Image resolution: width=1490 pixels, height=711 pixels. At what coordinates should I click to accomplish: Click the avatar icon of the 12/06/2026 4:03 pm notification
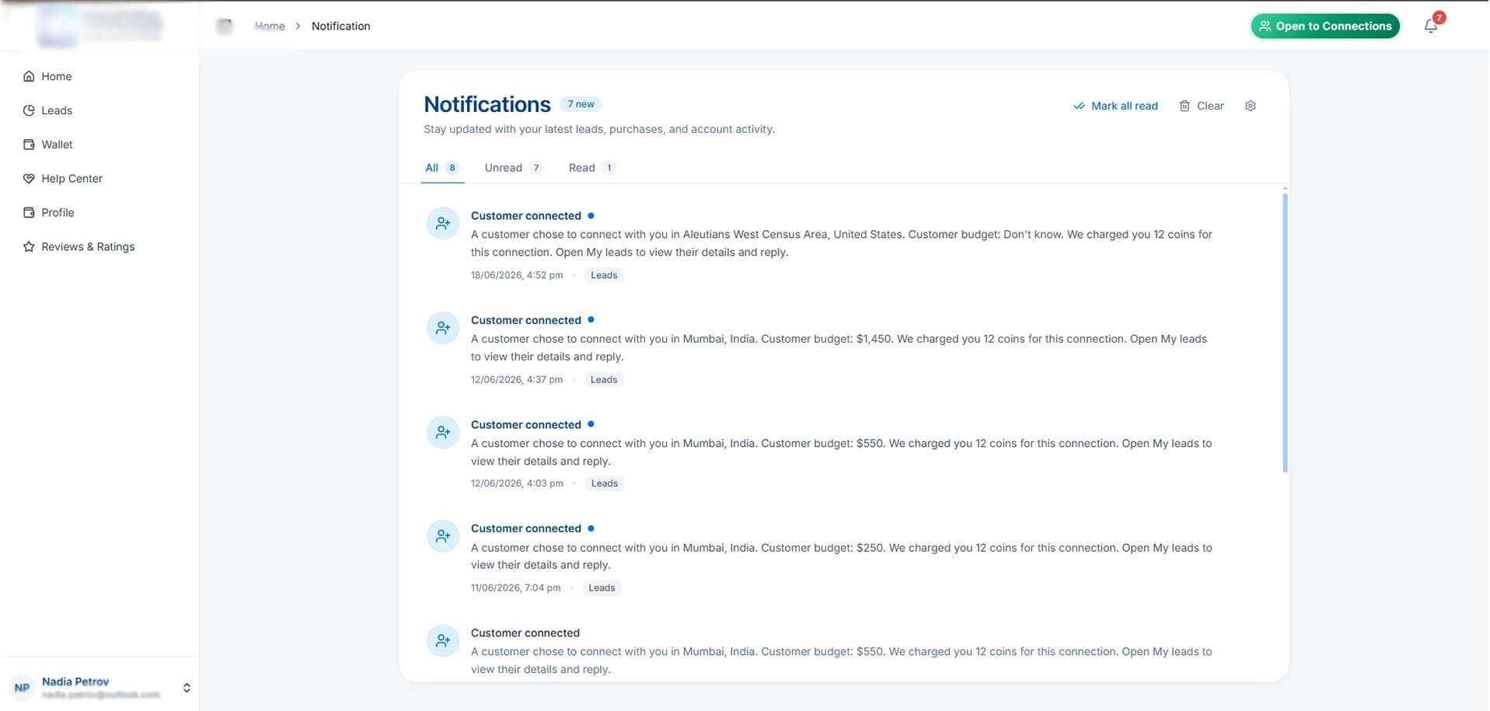443,432
